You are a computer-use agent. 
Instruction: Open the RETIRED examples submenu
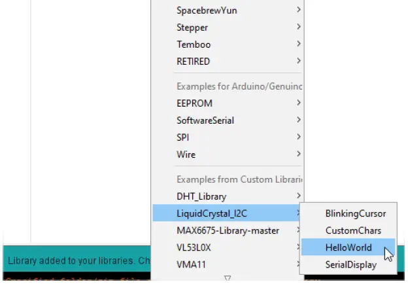click(228, 62)
